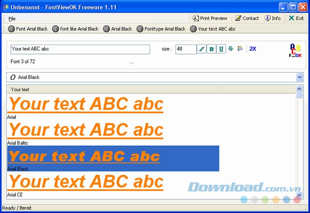The width and height of the screenshot is (310, 213).
Task: Open the Contact button
Action: point(247,18)
